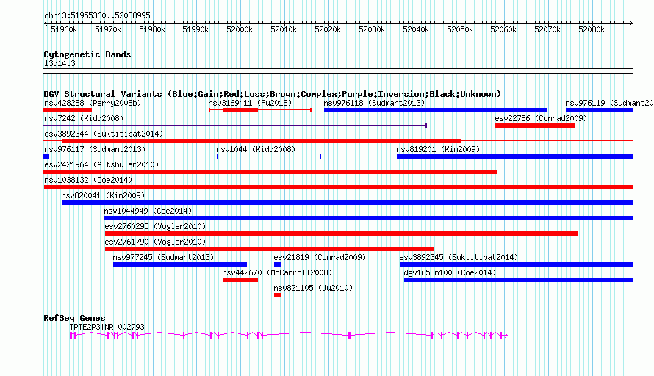Open dgv1653n100 (Coe2014) label
Viewport: 654px width, 376px height.
click(x=450, y=272)
